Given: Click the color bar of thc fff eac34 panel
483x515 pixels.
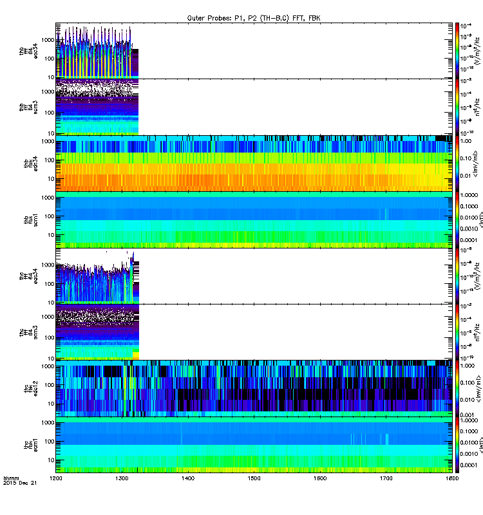Looking at the screenshot, I should (x=457, y=276).
